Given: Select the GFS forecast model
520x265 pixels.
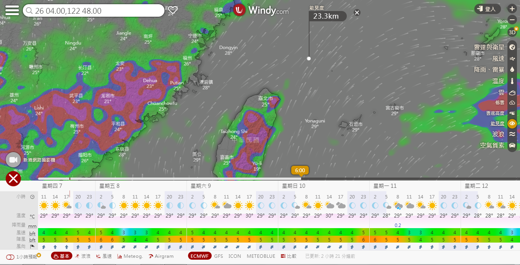Looking at the screenshot, I should pyautogui.click(x=219, y=256).
